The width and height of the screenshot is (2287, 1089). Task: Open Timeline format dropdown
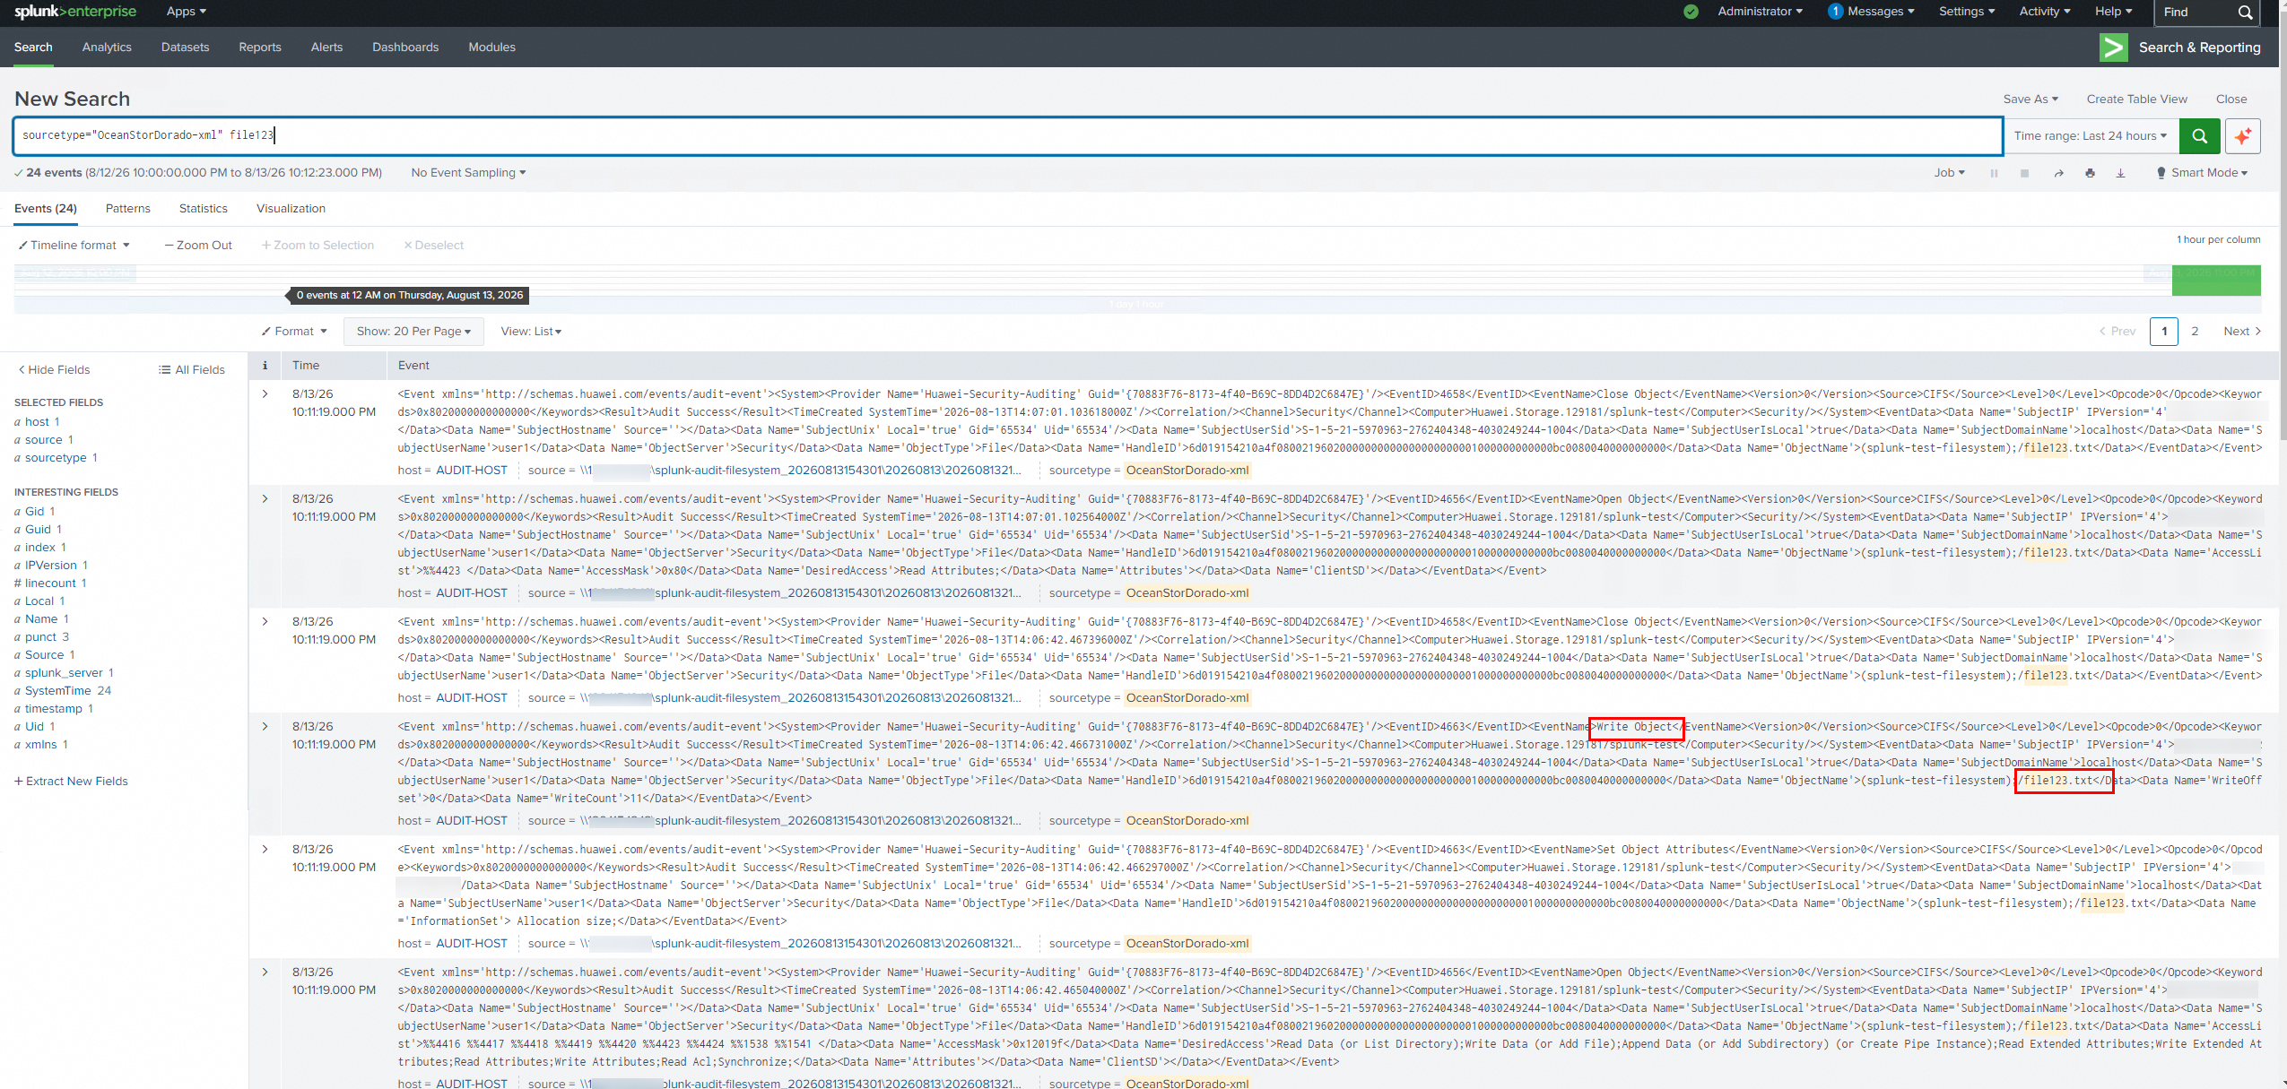click(74, 246)
